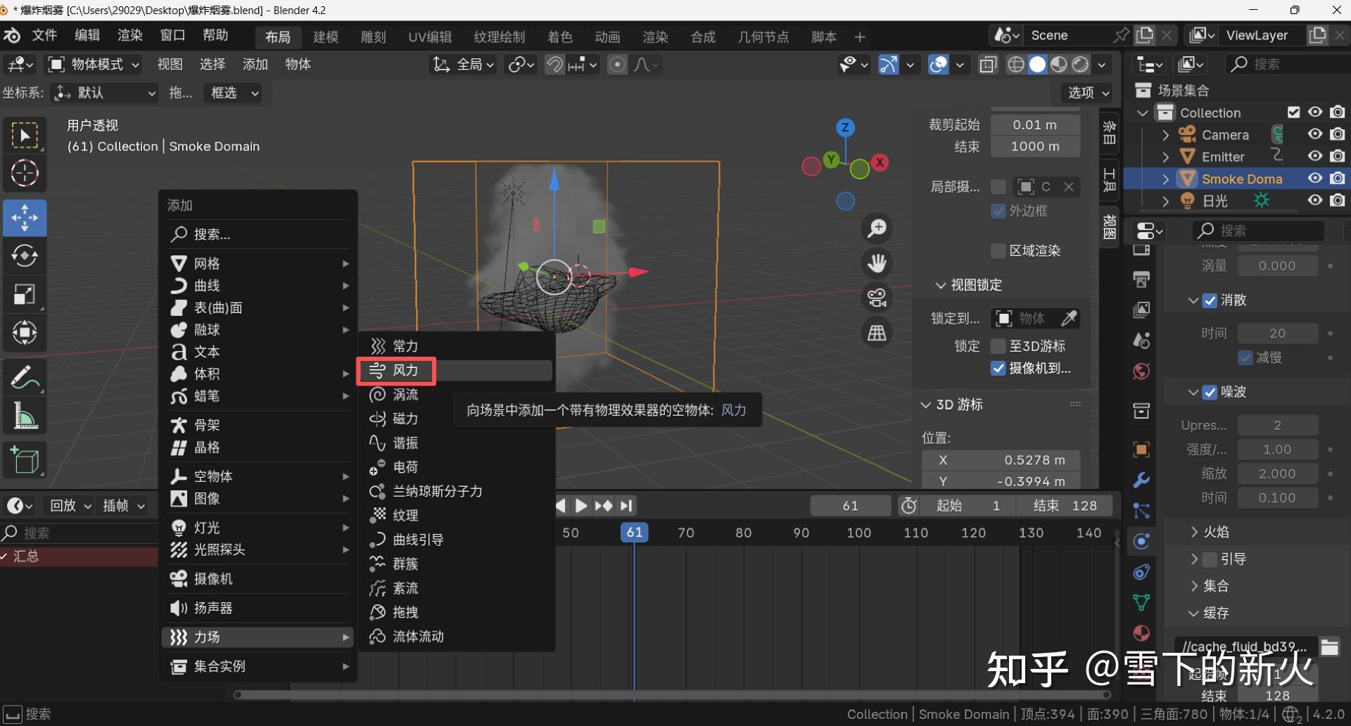Image resolution: width=1351 pixels, height=726 pixels.
Task: Select the Rotate tool
Action: coord(25,256)
